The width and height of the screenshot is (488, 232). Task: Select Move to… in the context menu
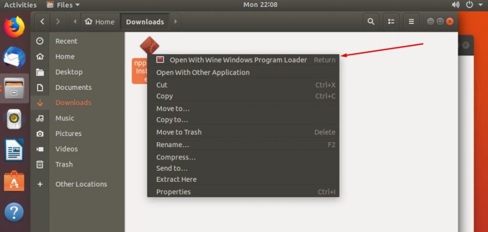tap(243, 108)
